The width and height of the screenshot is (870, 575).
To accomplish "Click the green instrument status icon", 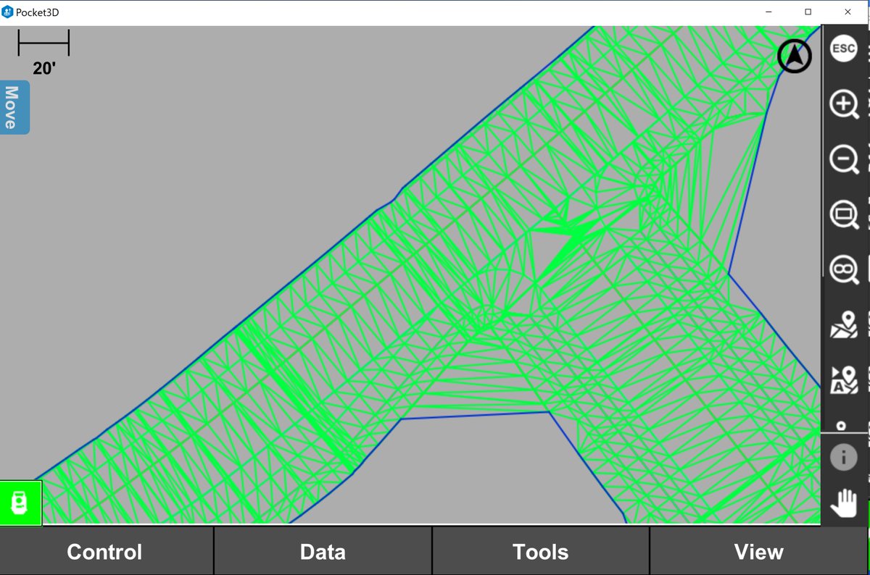I will [20, 503].
